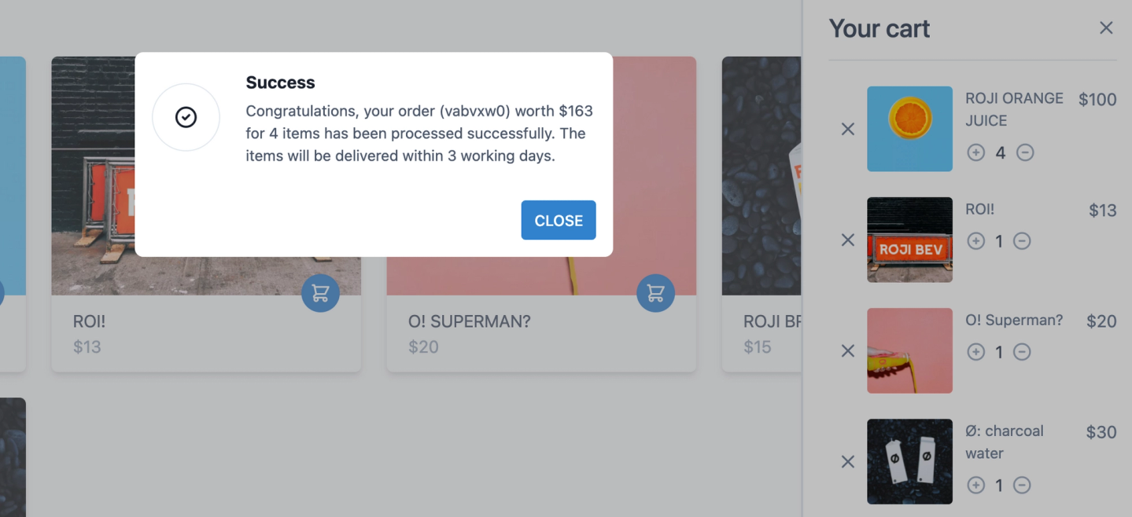The height and width of the screenshot is (517, 1132).
Task: Increase quantity of ROI! in the cart
Action: tap(975, 241)
